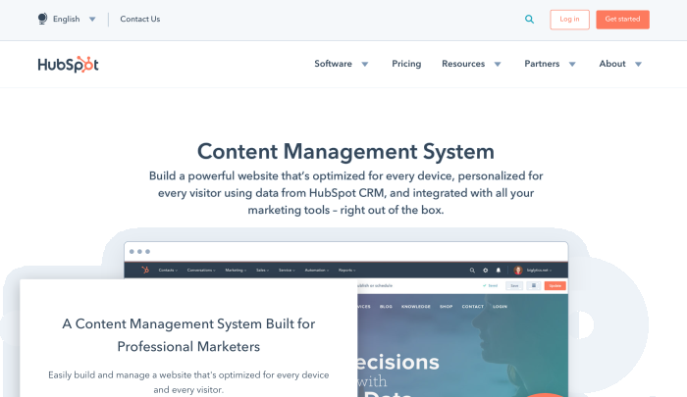Screen dimensions: 687x397
Task: Click the user avatar in the mockup navbar
Action: (x=518, y=271)
